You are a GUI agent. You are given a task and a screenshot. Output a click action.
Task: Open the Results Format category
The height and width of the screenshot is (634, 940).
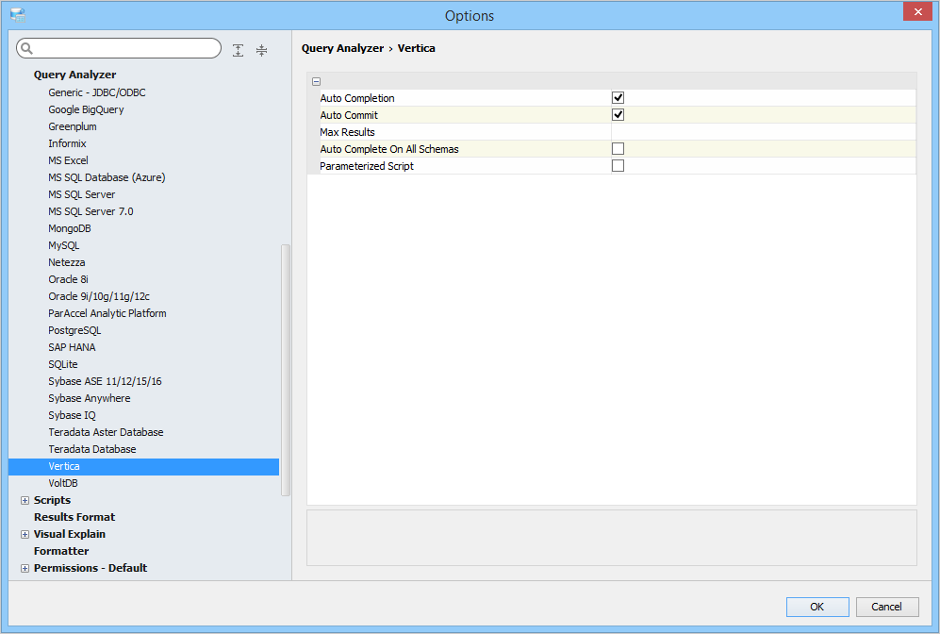click(x=74, y=517)
